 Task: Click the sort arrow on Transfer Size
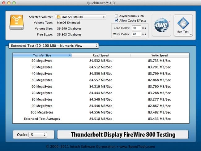click(x=69, y=55)
